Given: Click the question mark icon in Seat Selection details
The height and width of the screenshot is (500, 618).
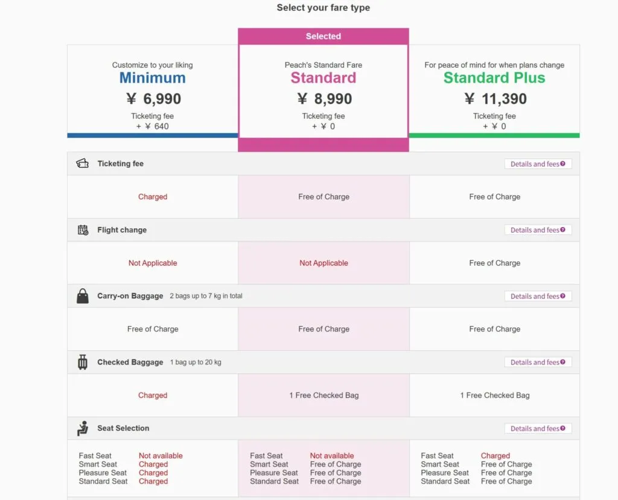Looking at the screenshot, I should [563, 428].
